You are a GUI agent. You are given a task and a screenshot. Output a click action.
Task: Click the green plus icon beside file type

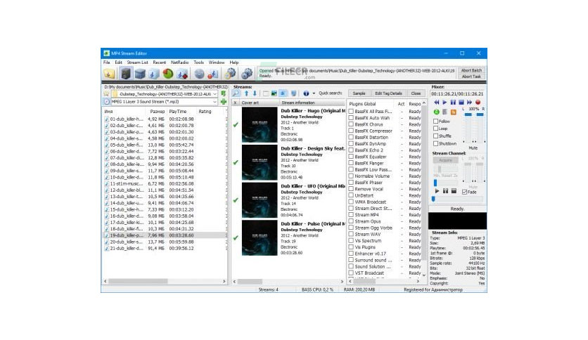pyautogui.click(x=224, y=101)
